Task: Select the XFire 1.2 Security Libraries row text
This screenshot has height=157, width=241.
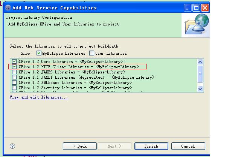Action: click(75, 88)
